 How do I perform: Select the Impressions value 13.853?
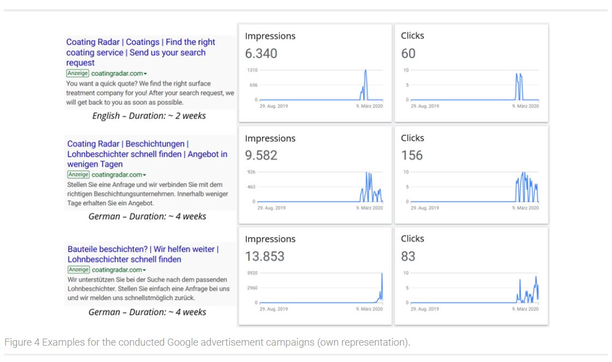pyautogui.click(x=265, y=257)
